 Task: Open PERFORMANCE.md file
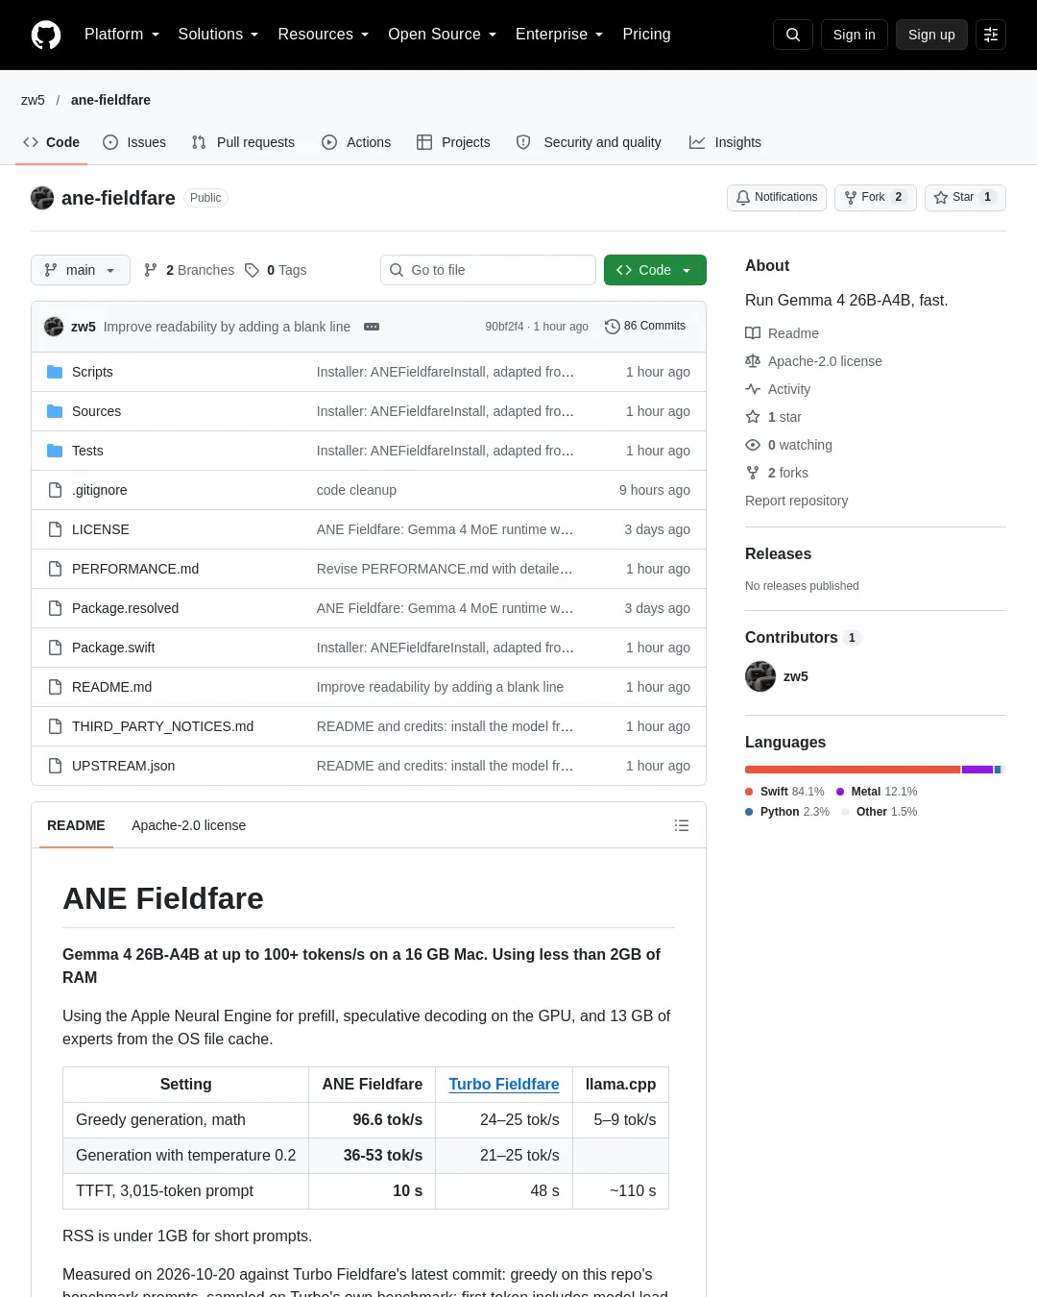coord(135,569)
